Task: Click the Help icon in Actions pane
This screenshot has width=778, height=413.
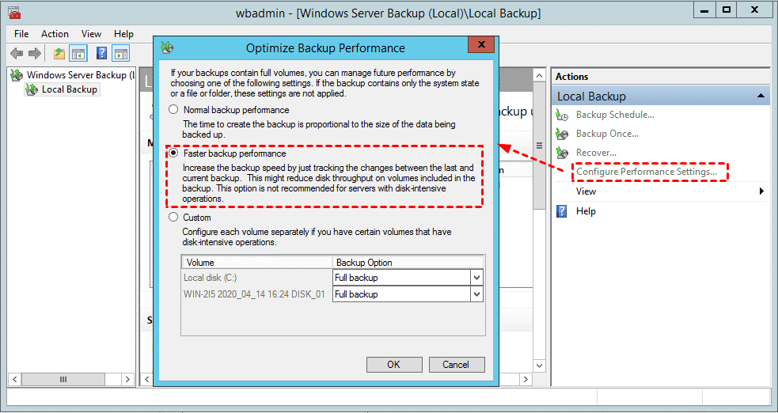Action: point(562,211)
